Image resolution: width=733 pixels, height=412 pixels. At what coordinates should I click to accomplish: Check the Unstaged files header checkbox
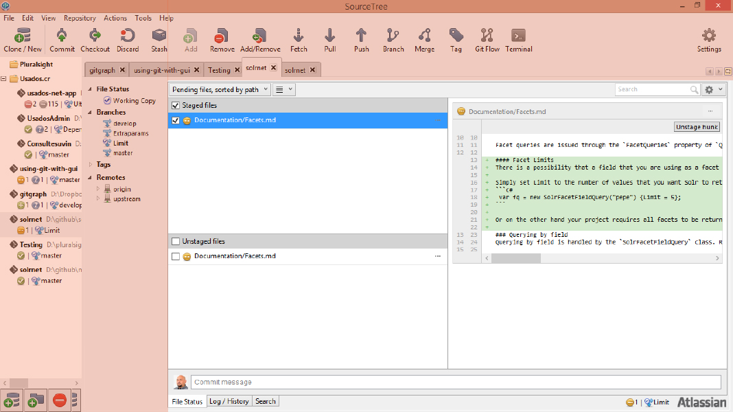tap(176, 242)
